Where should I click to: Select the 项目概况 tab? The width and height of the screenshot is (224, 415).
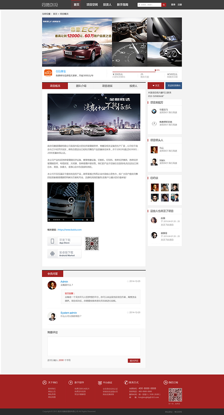(55, 86)
